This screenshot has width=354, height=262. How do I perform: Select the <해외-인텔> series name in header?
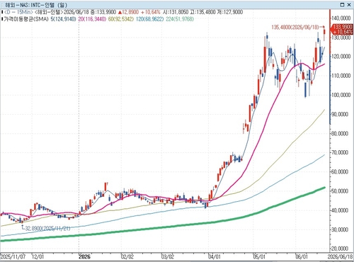[x=49, y=12]
